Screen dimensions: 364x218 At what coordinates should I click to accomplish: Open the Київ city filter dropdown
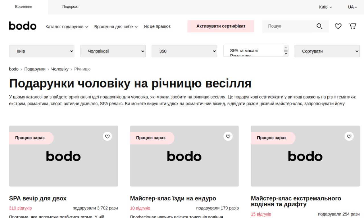click(42, 51)
